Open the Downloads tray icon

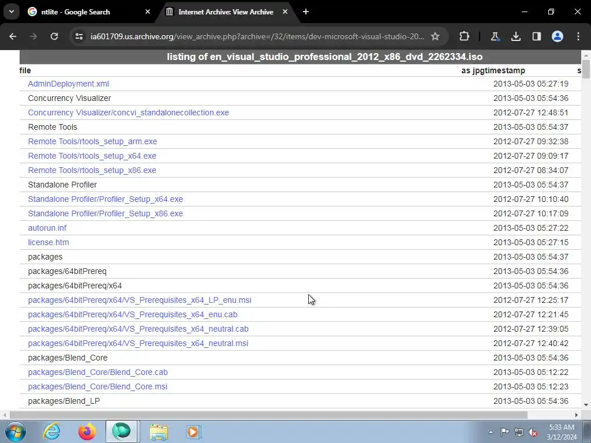(x=515, y=36)
